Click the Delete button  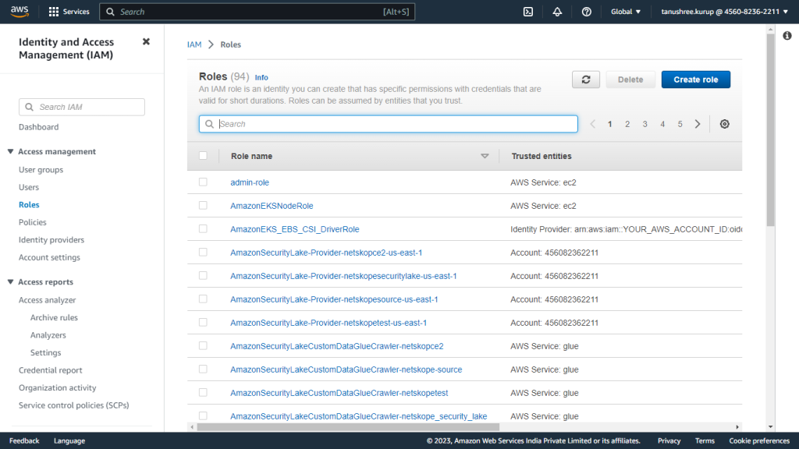tap(630, 80)
